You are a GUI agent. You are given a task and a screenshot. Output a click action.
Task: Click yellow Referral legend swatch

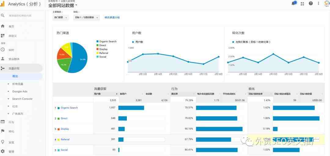97,53
